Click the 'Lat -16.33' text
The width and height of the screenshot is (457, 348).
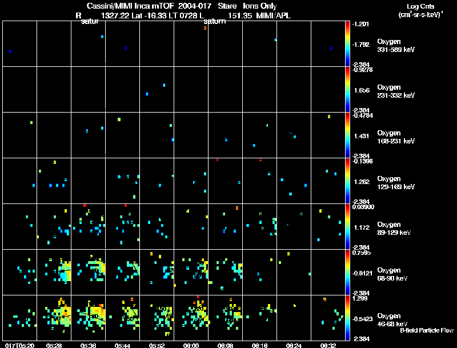148,15
